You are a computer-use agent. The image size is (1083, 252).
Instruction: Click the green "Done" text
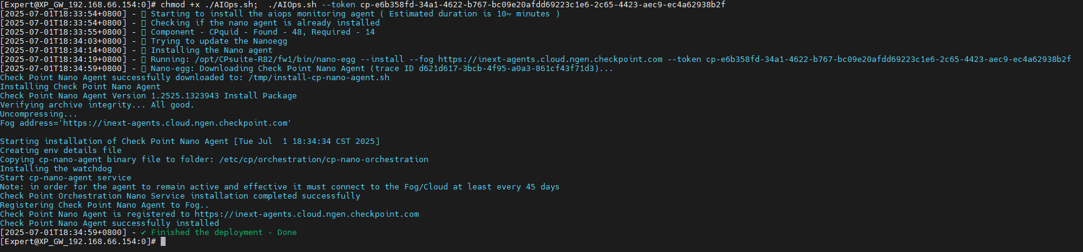click(x=287, y=233)
